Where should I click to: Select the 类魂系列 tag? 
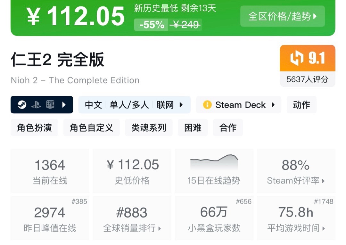click(149, 127)
